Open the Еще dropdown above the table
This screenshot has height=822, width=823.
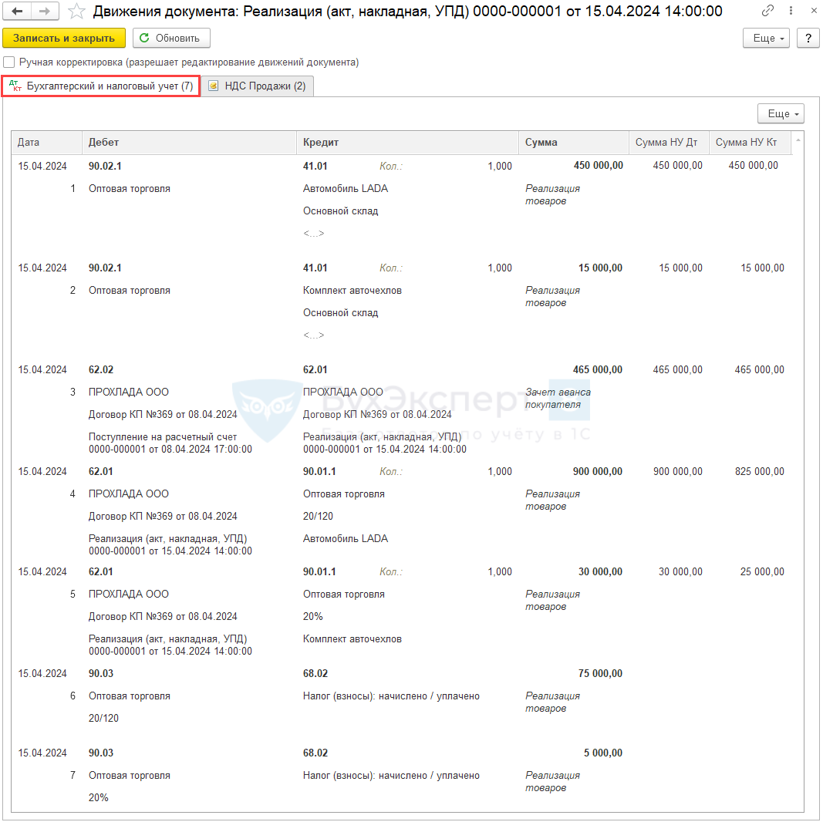coord(781,114)
